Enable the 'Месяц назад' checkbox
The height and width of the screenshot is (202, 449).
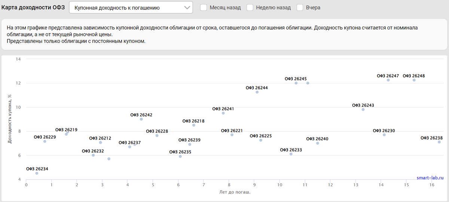pyautogui.click(x=204, y=7)
